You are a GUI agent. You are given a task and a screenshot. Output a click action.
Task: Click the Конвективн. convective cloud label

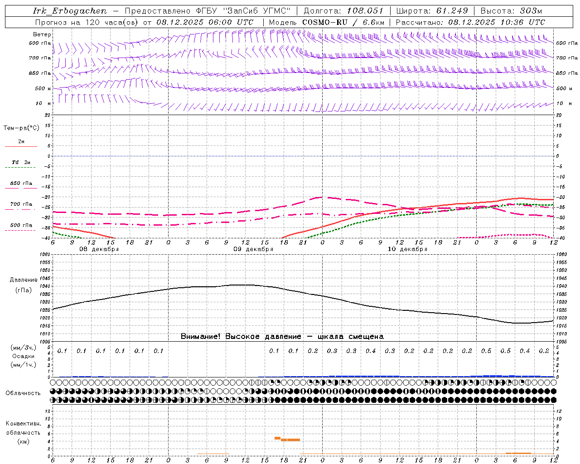click(x=24, y=424)
